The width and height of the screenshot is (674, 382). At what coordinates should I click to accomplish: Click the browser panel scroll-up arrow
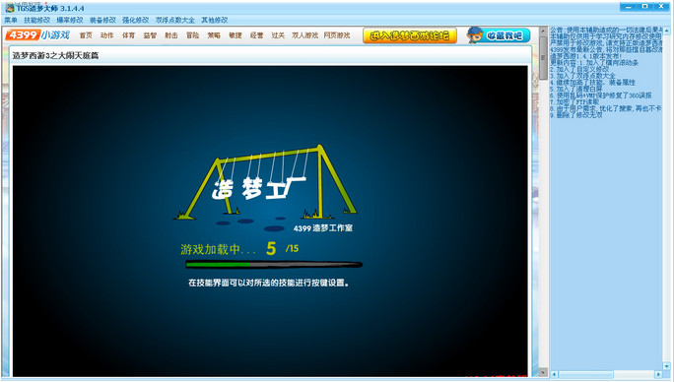click(543, 31)
